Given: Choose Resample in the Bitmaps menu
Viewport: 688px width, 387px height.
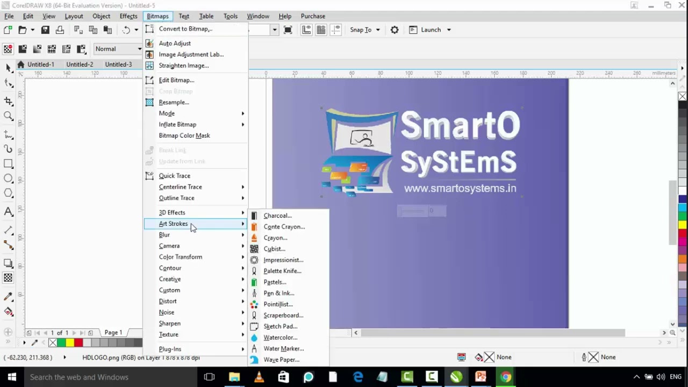Looking at the screenshot, I should tap(196, 102).
